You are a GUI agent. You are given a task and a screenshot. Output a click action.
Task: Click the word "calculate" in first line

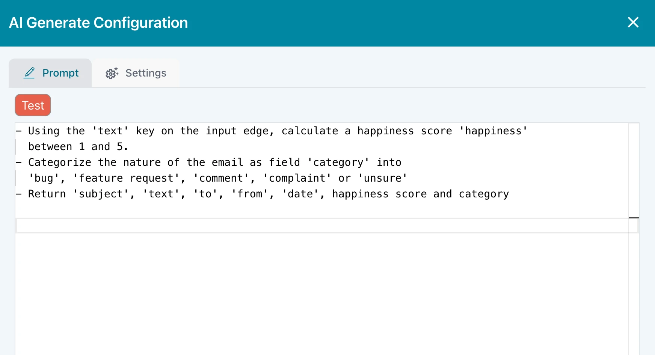(x=310, y=131)
